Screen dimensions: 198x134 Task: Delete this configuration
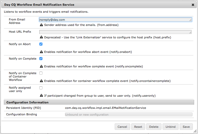point(154,127)
